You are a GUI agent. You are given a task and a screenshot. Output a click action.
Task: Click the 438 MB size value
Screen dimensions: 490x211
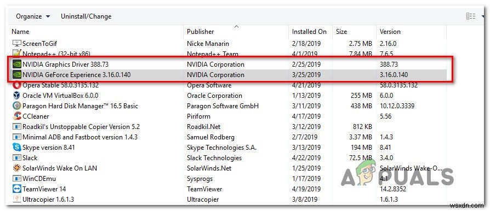[362, 106]
